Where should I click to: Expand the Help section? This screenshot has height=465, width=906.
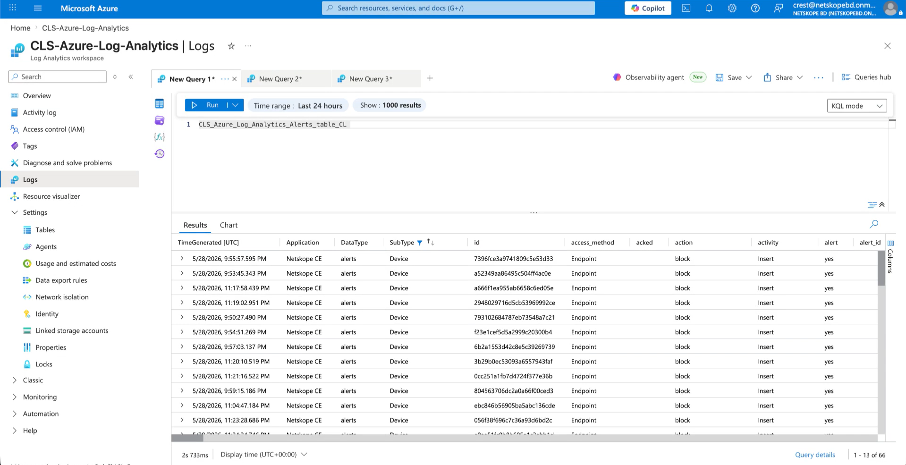[15, 431]
